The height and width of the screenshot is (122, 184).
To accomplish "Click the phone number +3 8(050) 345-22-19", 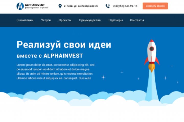I will coord(125,6).
